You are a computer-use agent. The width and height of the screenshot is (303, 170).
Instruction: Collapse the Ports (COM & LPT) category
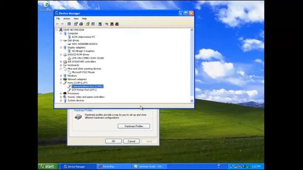(61, 83)
